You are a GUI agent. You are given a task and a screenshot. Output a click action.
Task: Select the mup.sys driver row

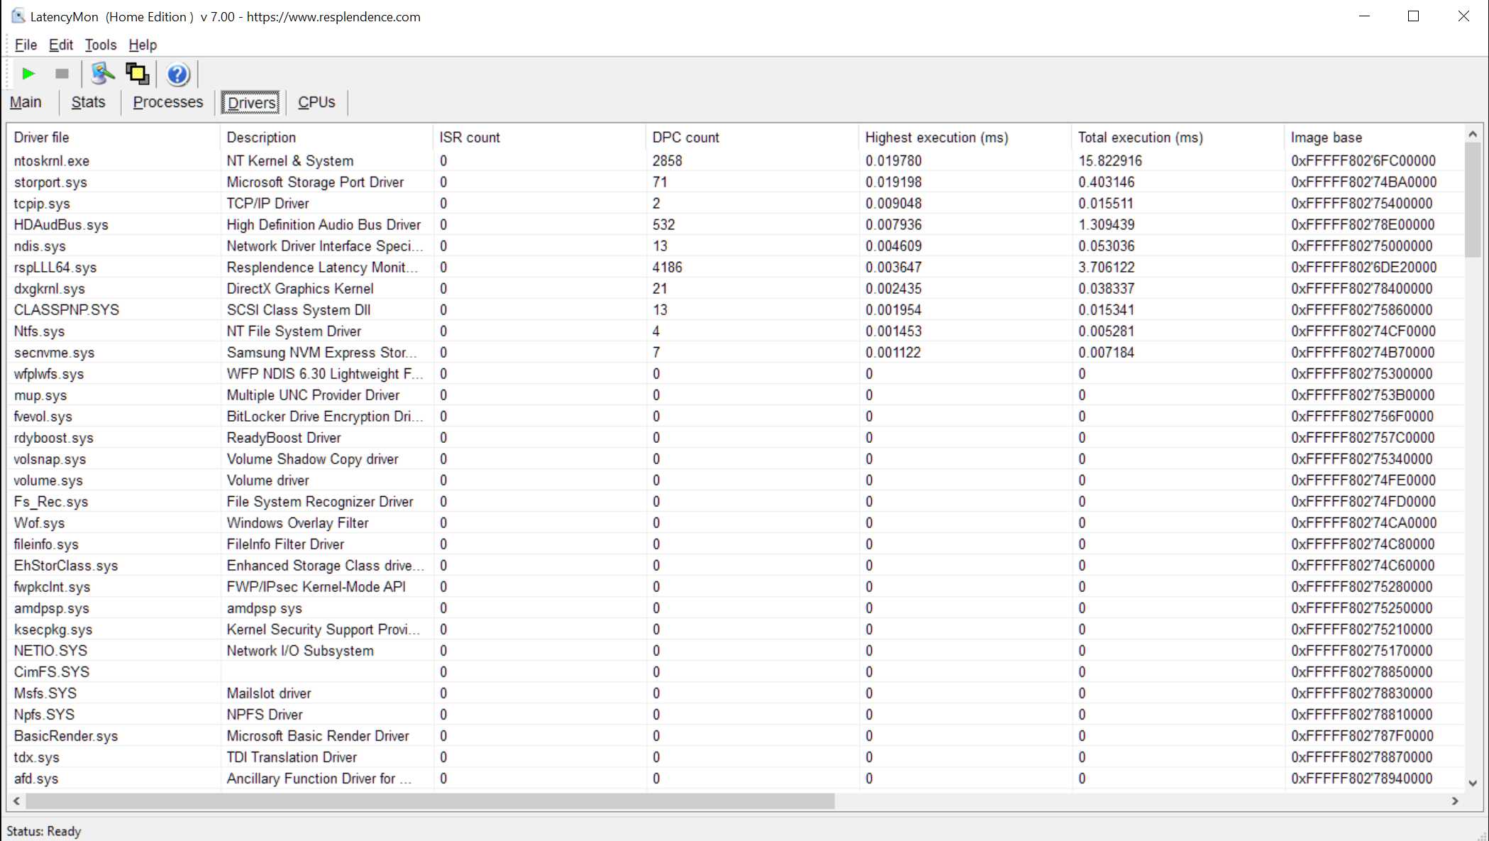click(x=736, y=395)
